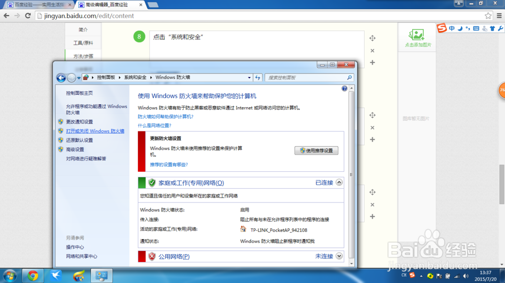The width and height of the screenshot is (505, 283).
Task: Click the scroll down arrow in firewall window
Action: 351,263
